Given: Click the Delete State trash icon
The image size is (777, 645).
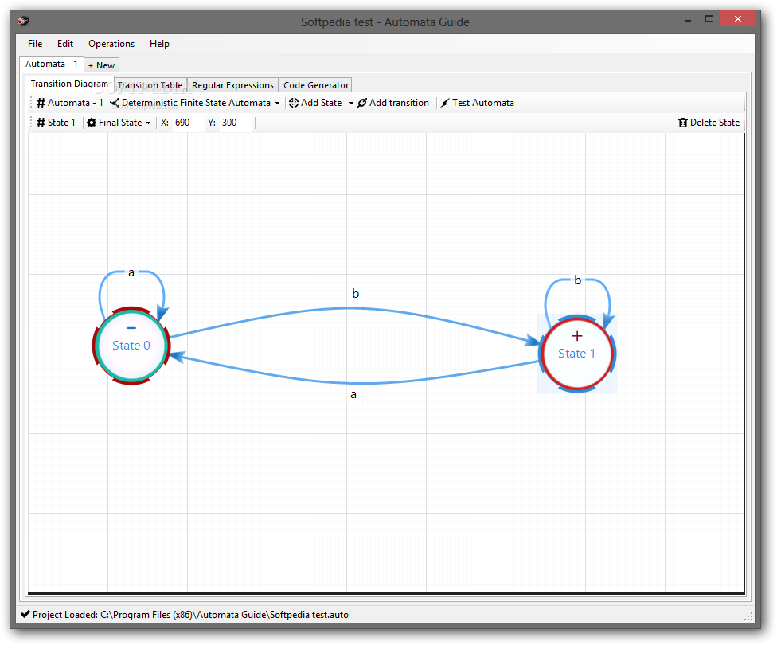Looking at the screenshot, I should click(683, 123).
